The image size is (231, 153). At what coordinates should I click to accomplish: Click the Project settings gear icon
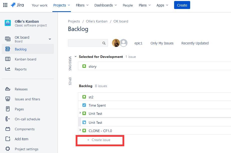click(x=8, y=149)
